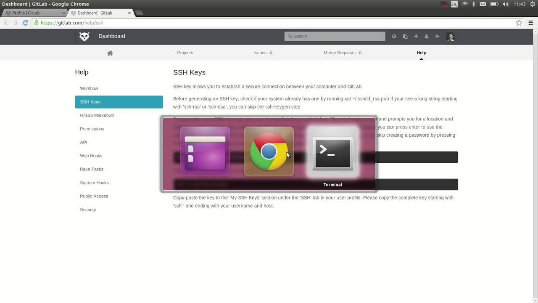Screen dimensions: 538x303
Task: Click the public area globe icon
Action: coord(394,36)
